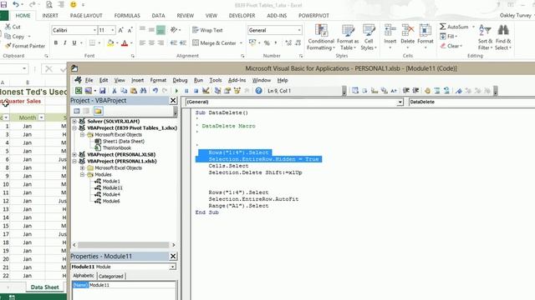
Task: Select Module1 in the project tree
Action: coord(111,182)
